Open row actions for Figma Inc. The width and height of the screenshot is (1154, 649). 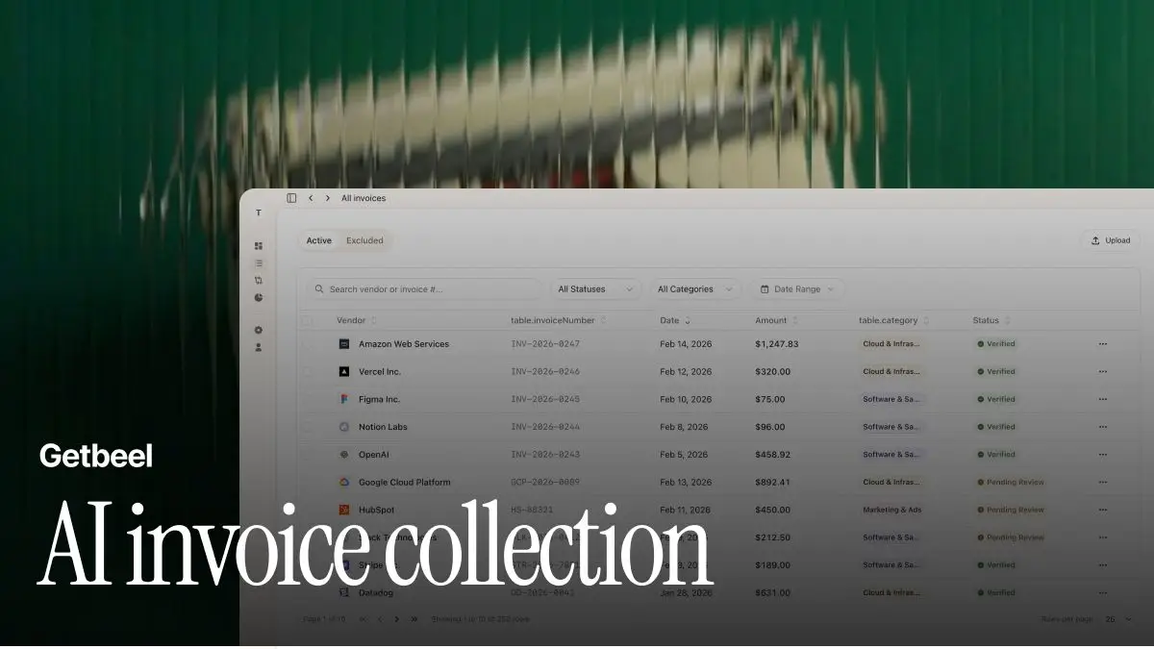[x=1103, y=399]
